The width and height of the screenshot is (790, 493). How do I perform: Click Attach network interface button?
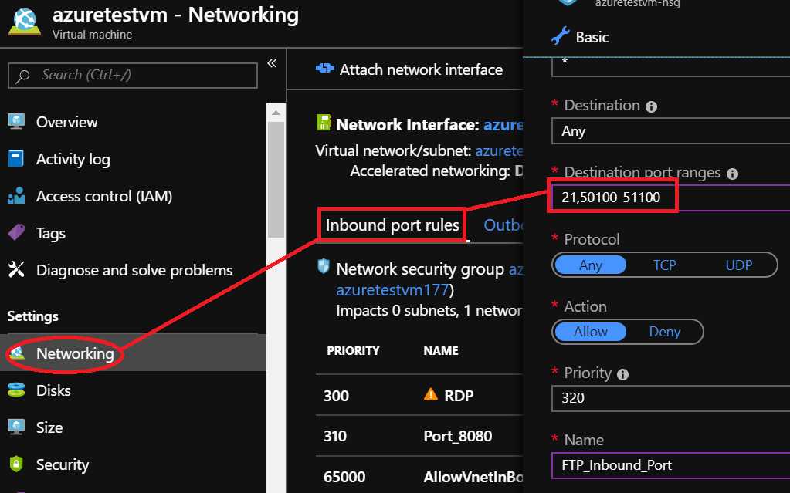[x=409, y=69]
